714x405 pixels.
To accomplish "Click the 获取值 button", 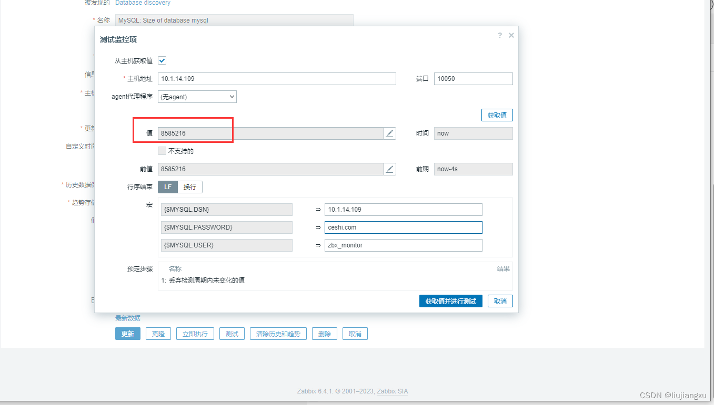I will [x=496, y=115].
